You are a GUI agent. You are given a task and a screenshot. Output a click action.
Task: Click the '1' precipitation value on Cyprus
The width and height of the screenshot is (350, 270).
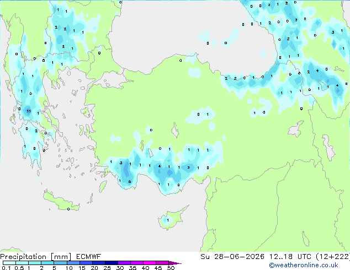[168, 220]
